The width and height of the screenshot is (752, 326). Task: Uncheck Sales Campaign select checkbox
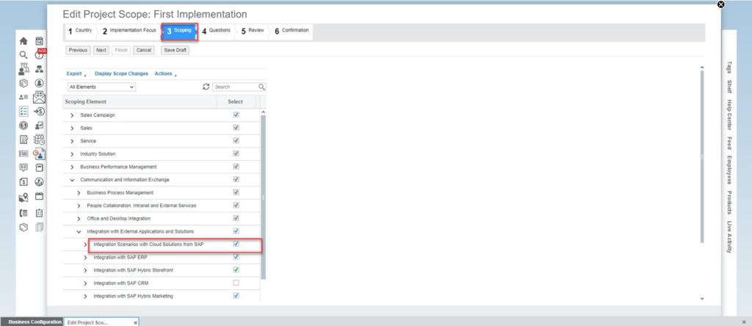click(x=236, y=115)
